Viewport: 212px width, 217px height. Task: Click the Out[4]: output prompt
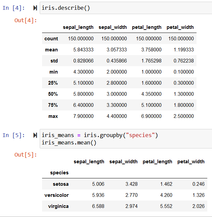pyautogui.click(x=26, y=20)
